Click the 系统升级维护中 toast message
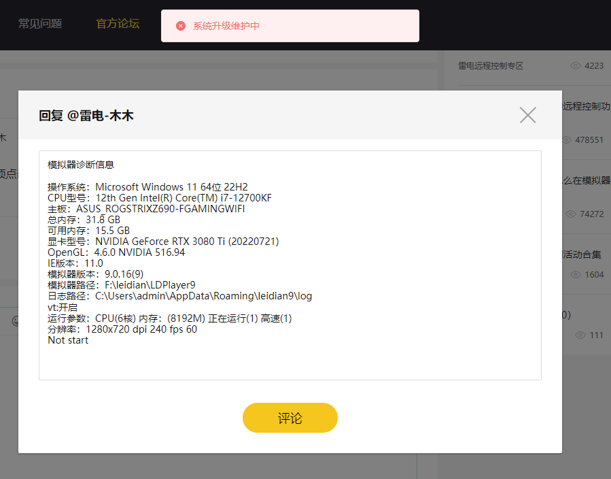 point(226,26)
